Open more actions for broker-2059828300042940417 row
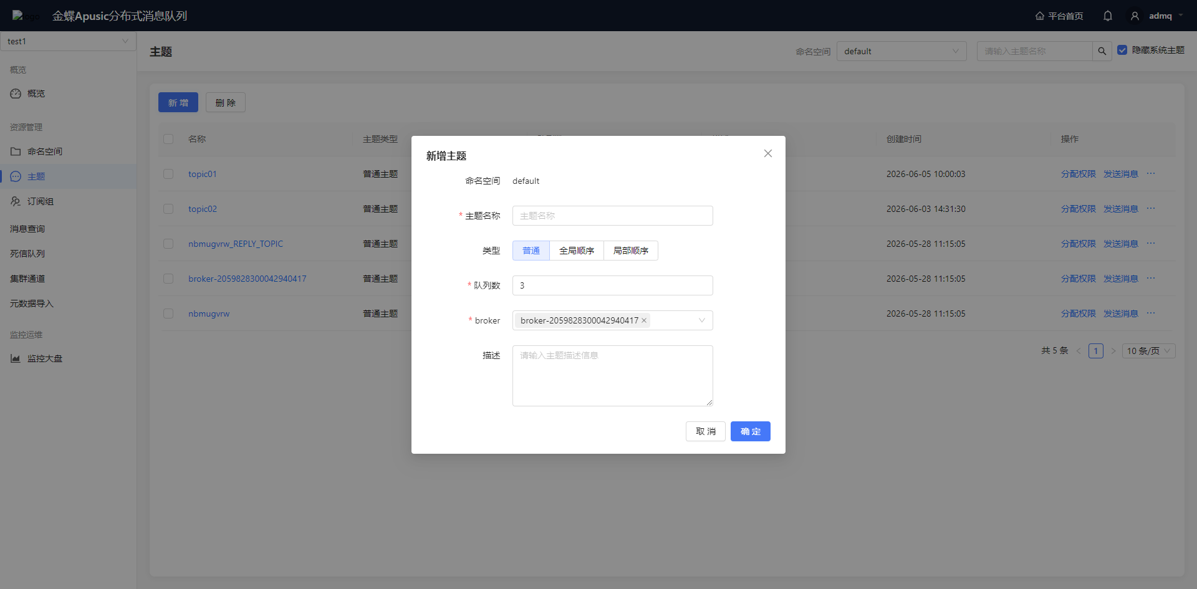 click(1151, 279)
